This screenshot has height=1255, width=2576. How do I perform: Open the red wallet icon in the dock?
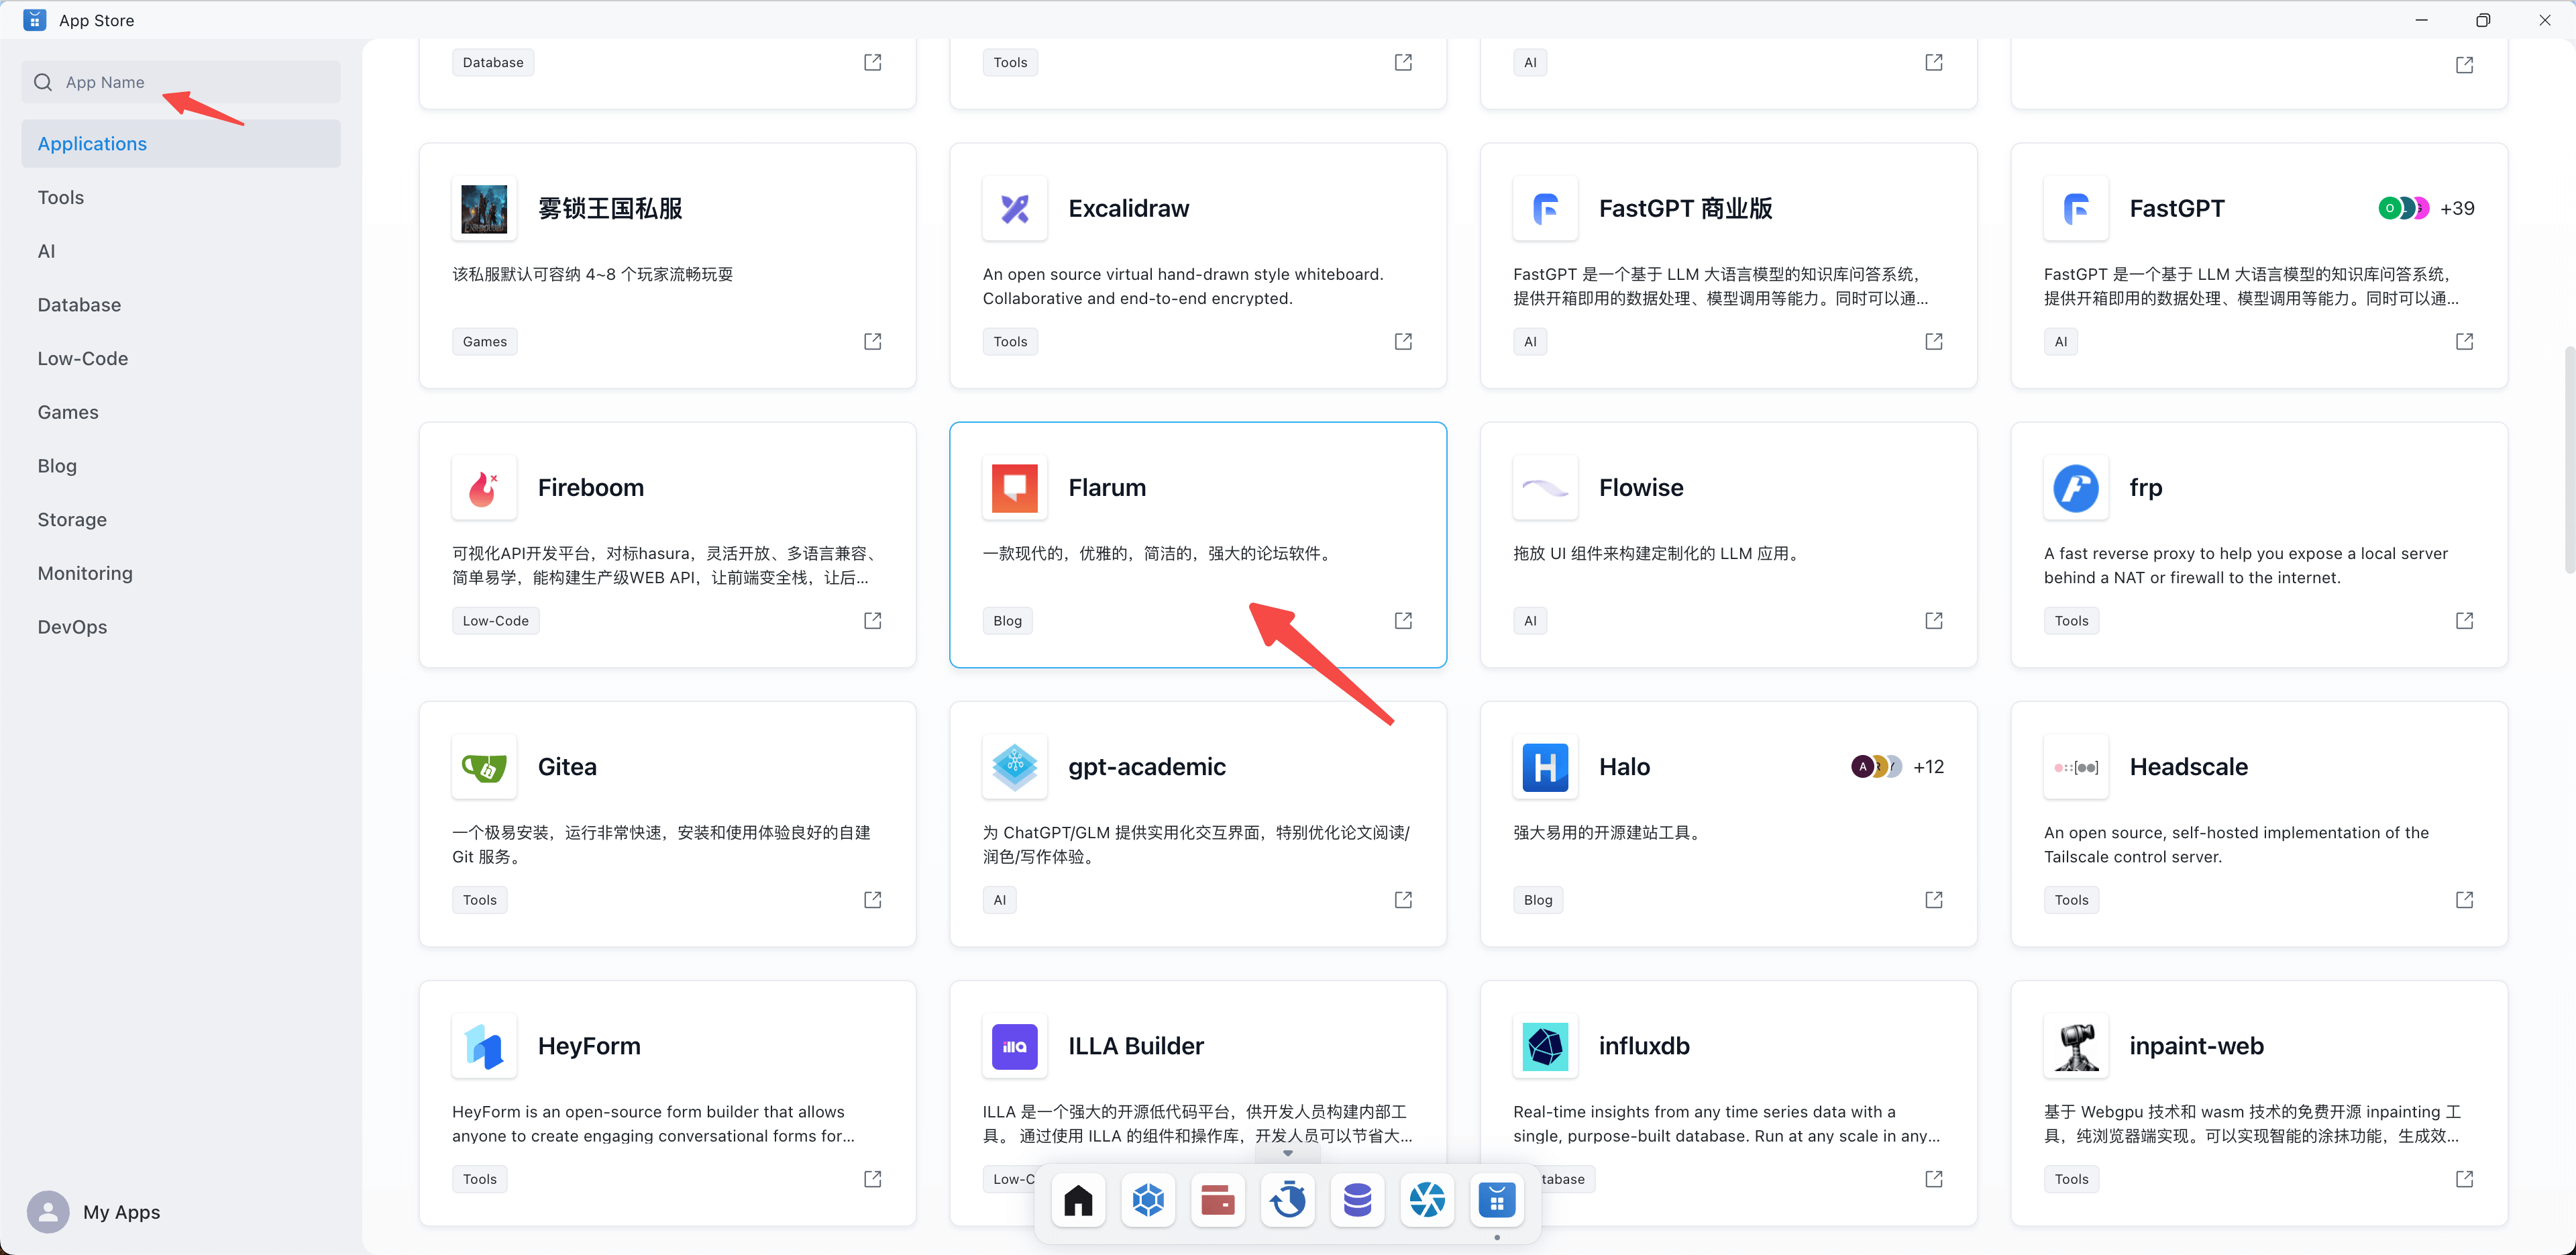point(1217,1199)
